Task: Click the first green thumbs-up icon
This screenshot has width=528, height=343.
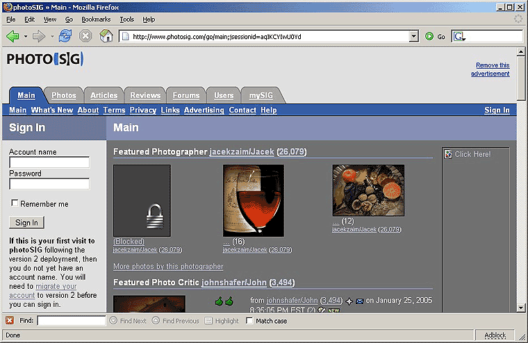Action: (220, 301)
